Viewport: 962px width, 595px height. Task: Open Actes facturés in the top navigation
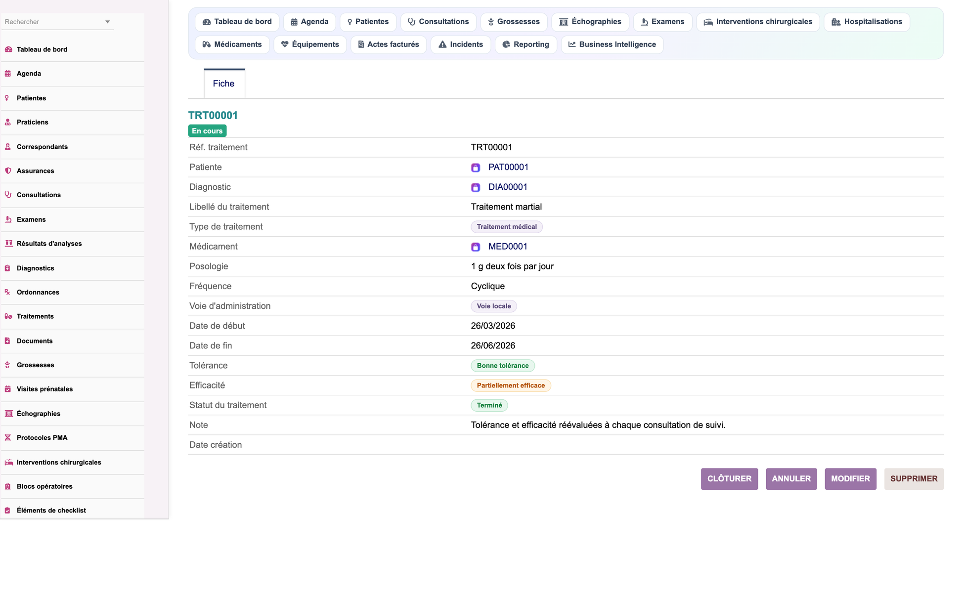coord(389,44)
